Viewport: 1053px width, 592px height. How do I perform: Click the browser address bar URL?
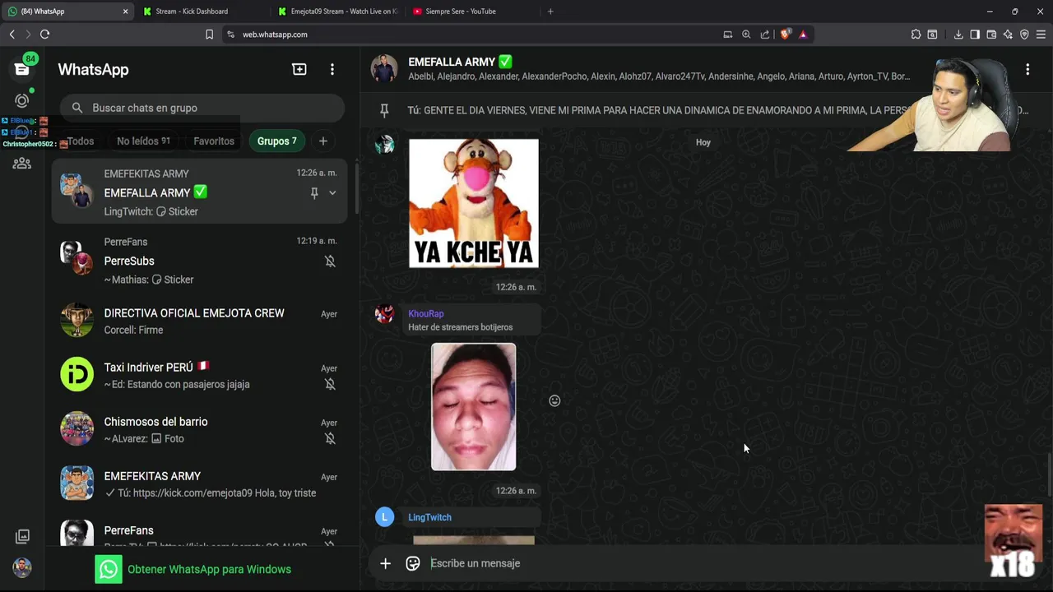pos(275,35)
